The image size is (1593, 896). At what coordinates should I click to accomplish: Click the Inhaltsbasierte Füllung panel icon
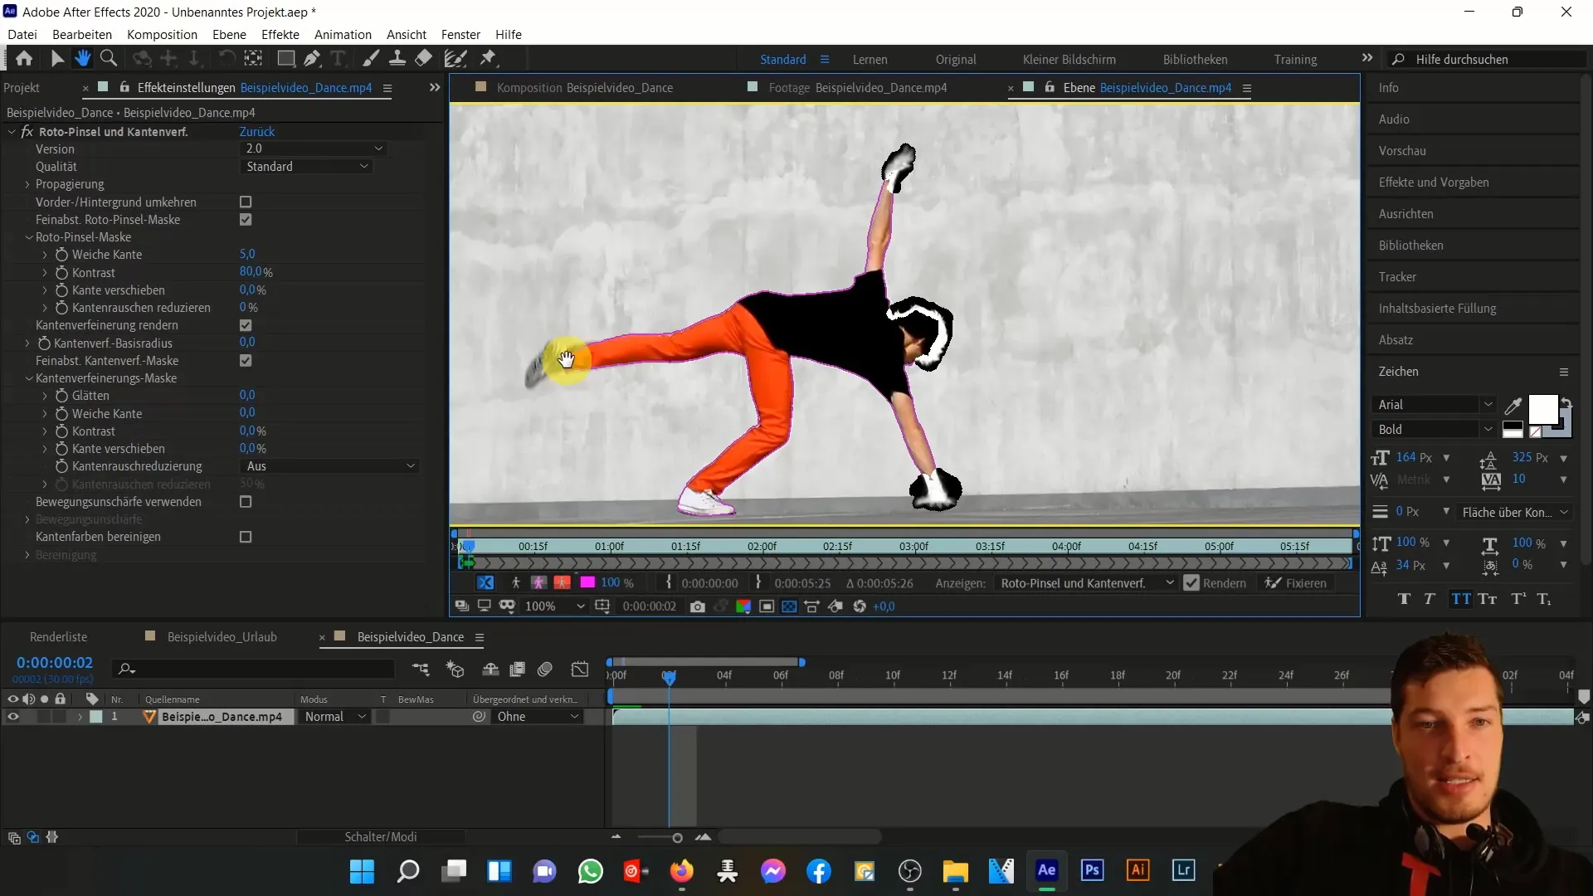coord(1438,308)
